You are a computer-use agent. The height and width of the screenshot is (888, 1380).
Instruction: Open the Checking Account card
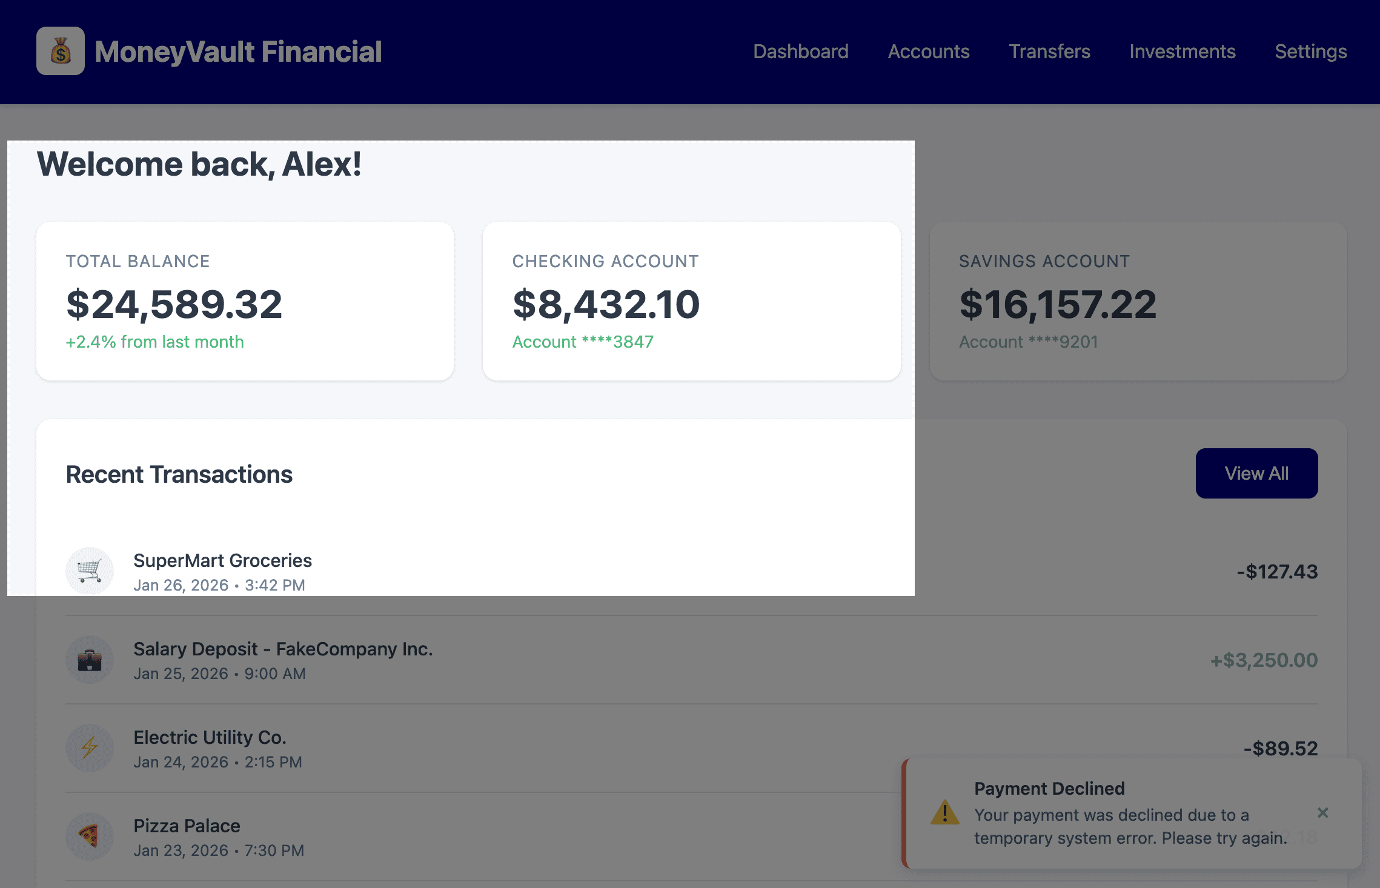point(691,301)
